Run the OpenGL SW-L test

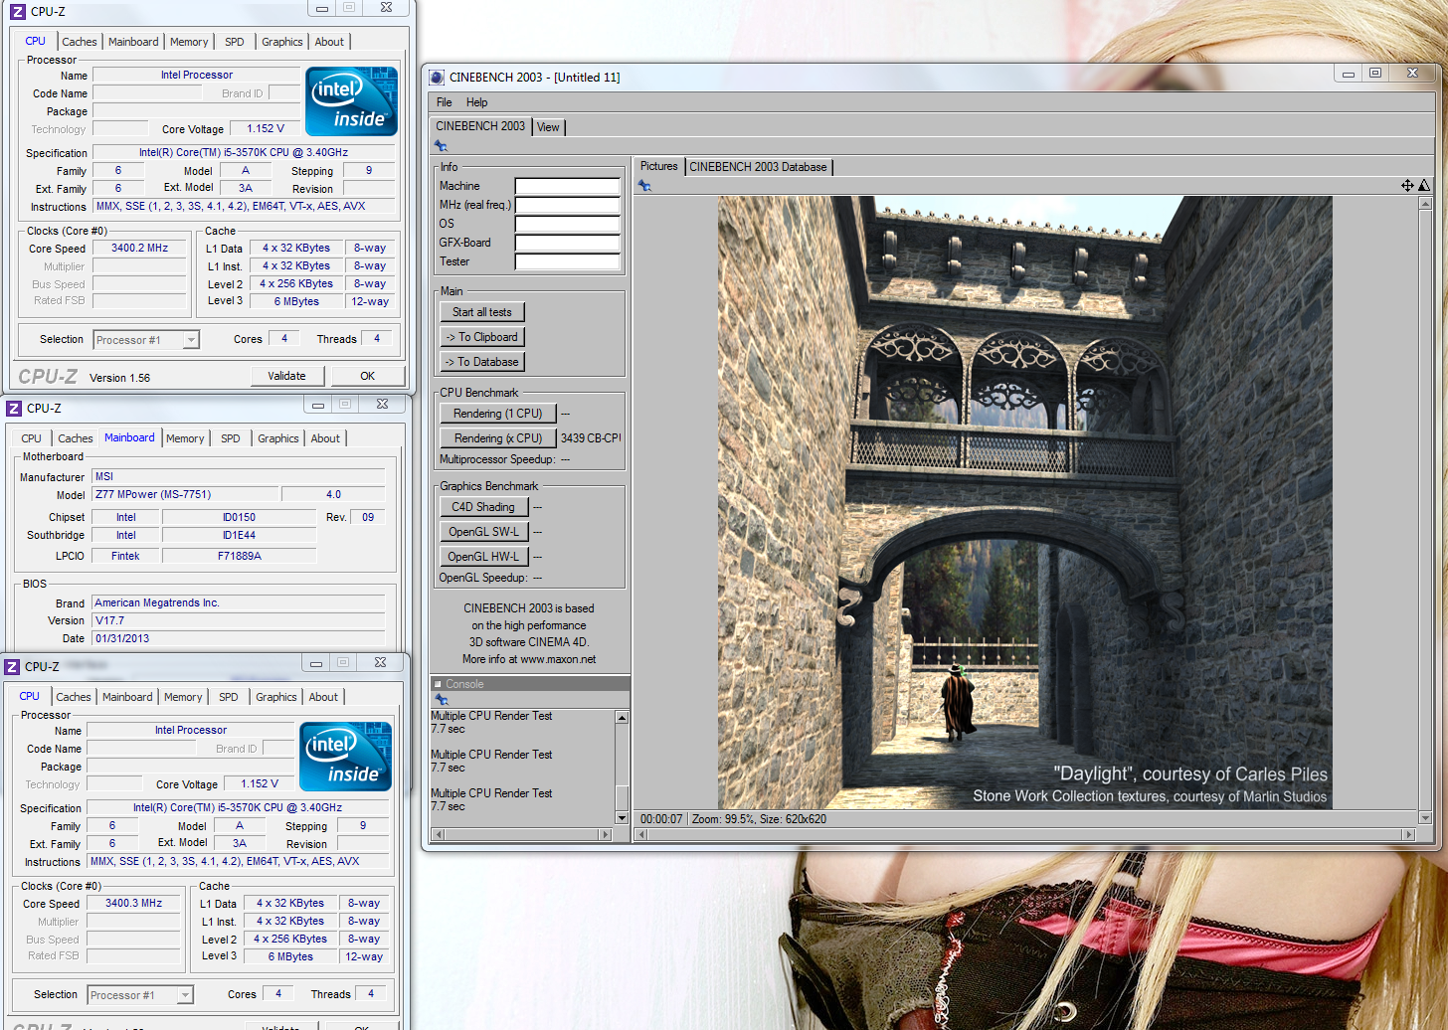[483, 532]
